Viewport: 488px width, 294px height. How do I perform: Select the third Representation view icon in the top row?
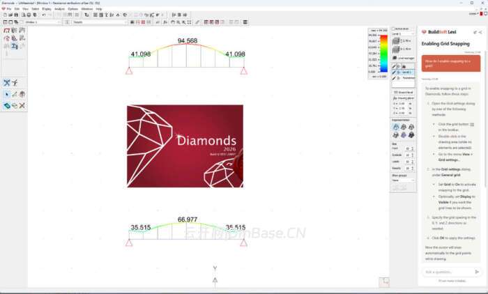coord(411,127)
